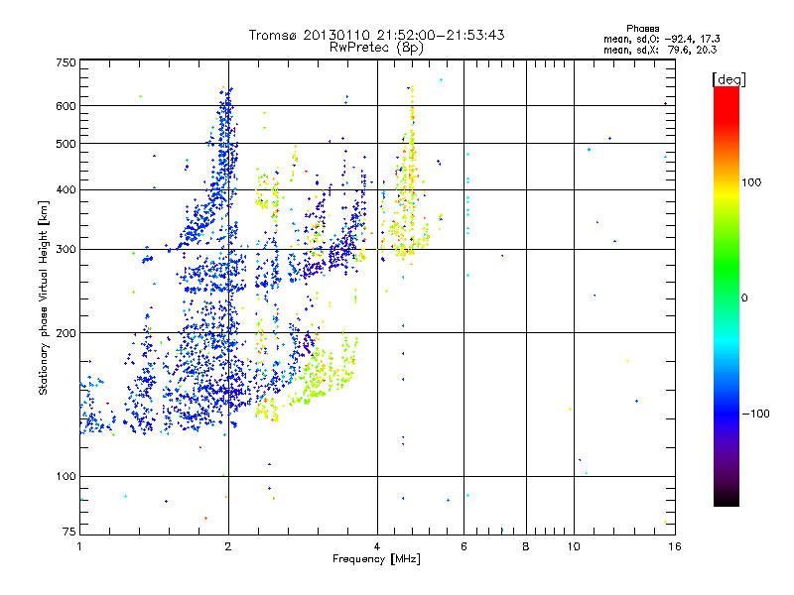Click the x-axis '2' tick label

pos(228,546)
